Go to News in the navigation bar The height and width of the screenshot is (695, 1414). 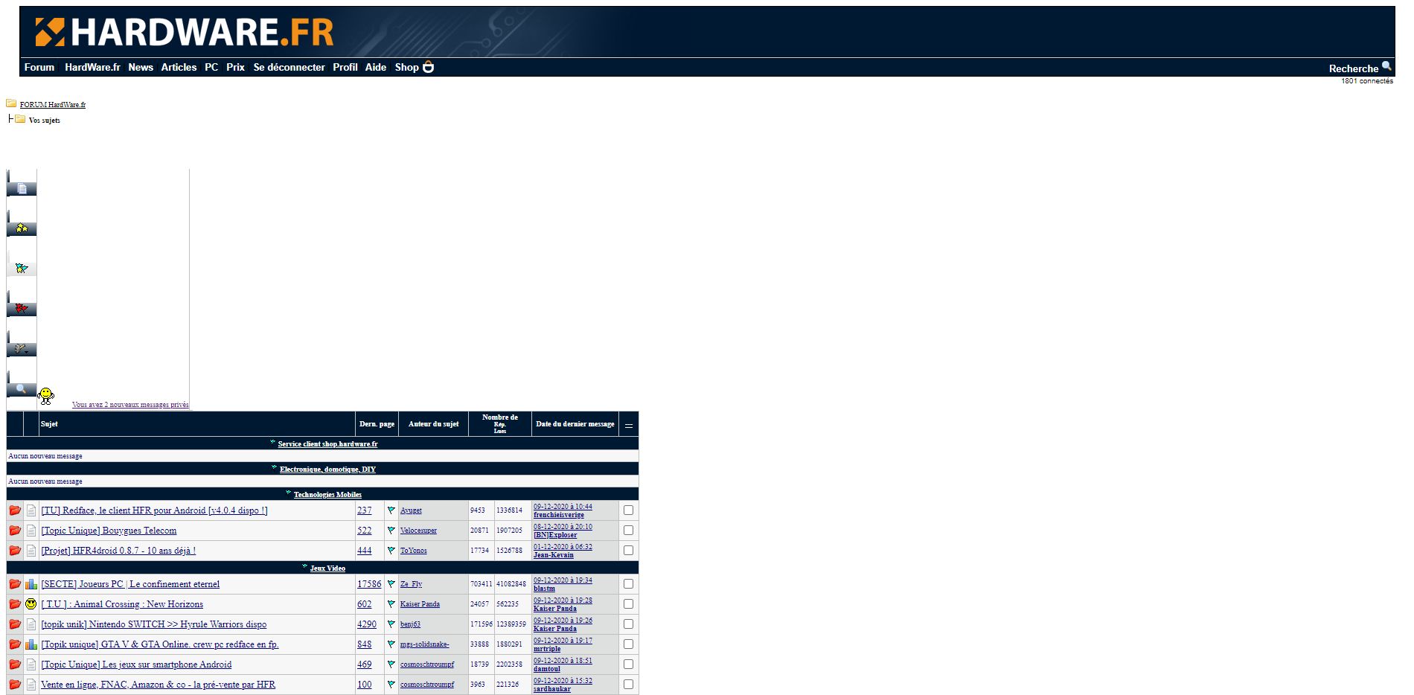[141, 67]
